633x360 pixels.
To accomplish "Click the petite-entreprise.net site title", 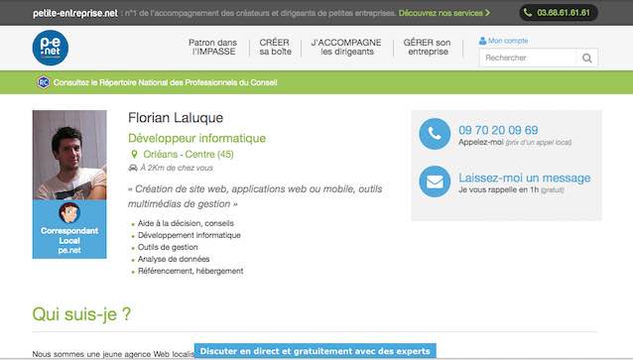I will (x=75, y=13).
